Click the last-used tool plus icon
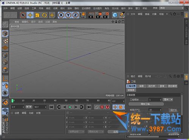Viewport: 189px width, 140px height. pyautogui.click(x=52, y=15)
